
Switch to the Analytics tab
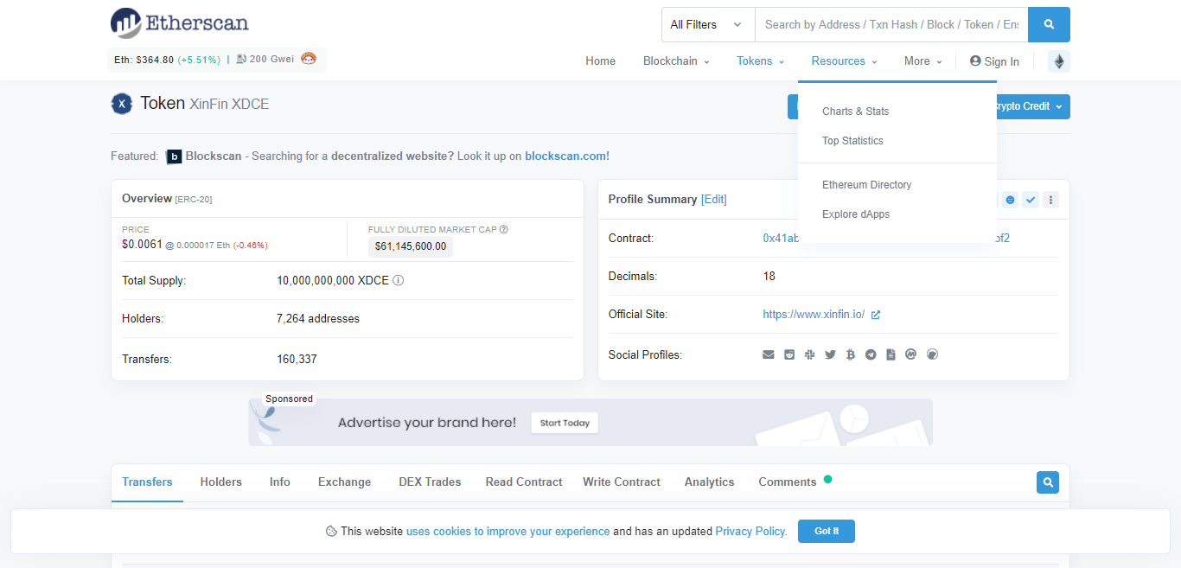[709, 482]
